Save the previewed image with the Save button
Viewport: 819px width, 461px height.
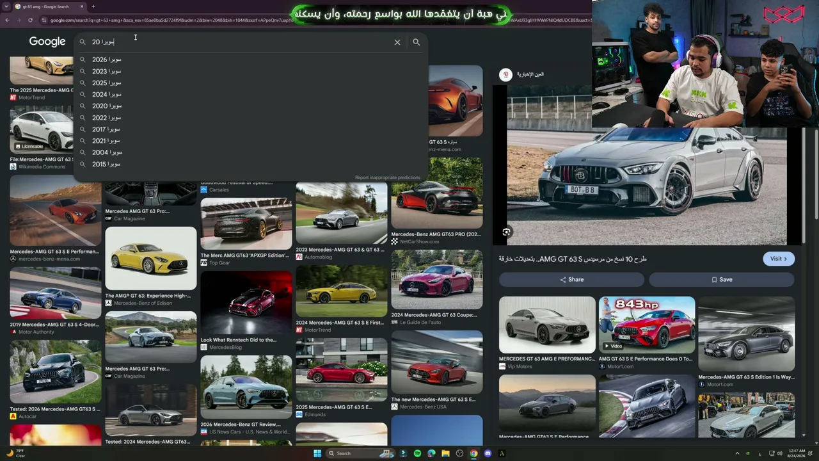(x=722, y=279)
